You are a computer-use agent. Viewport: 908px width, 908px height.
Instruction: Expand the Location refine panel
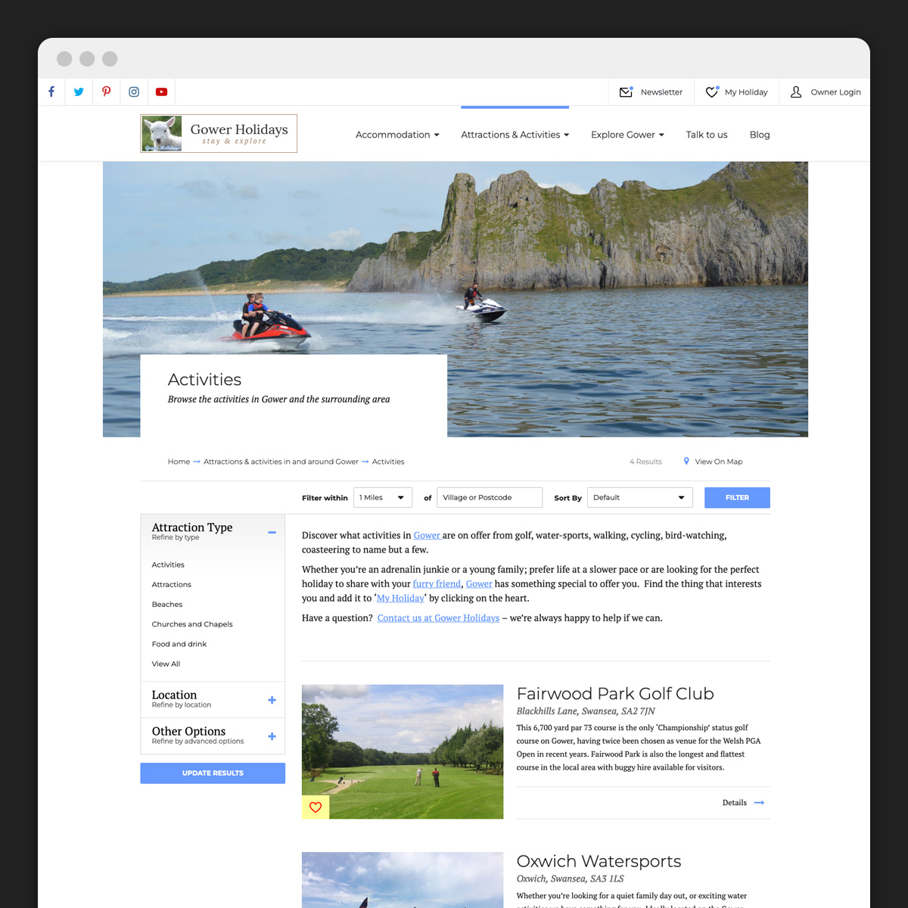click(x=272, y=700)
